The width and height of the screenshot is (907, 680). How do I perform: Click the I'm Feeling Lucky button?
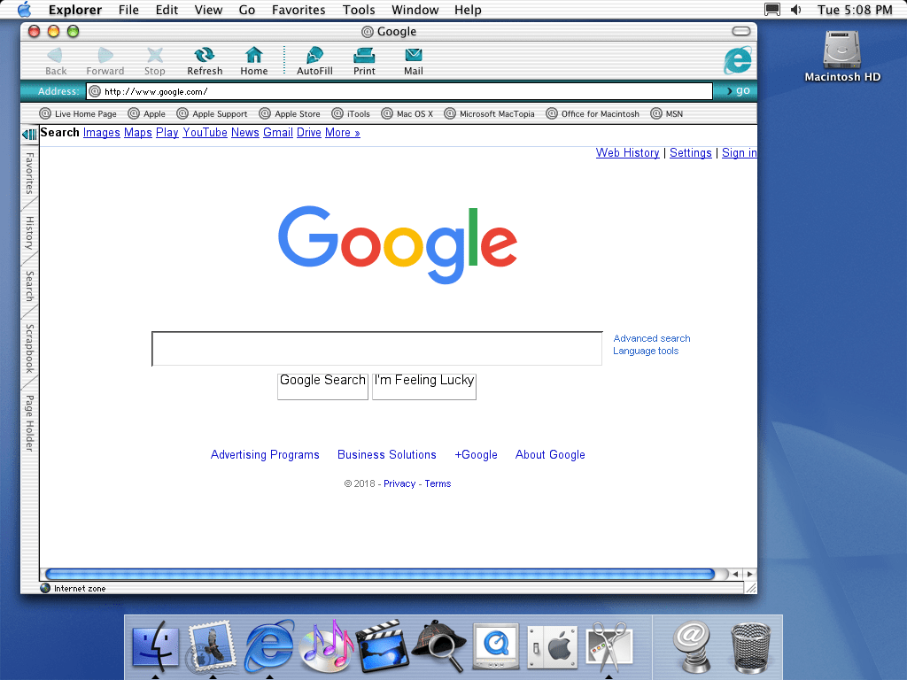424,386
